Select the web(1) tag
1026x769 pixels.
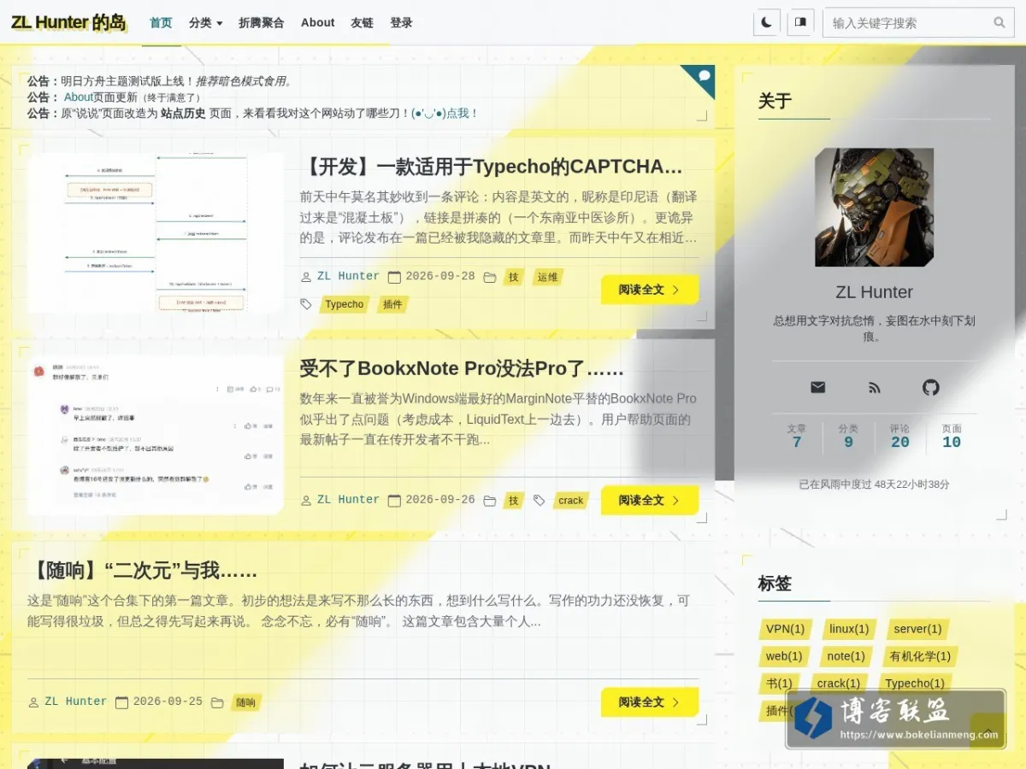click(x=783, y=656)
